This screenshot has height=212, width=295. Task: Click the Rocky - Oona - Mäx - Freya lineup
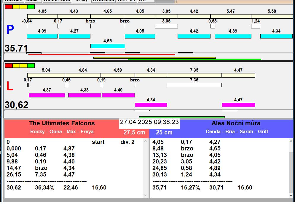(62, 131)
